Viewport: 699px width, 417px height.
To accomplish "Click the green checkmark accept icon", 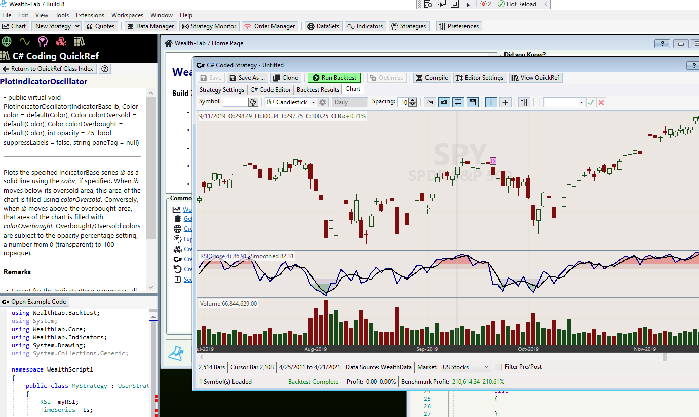I will click(x=591, y=102).
